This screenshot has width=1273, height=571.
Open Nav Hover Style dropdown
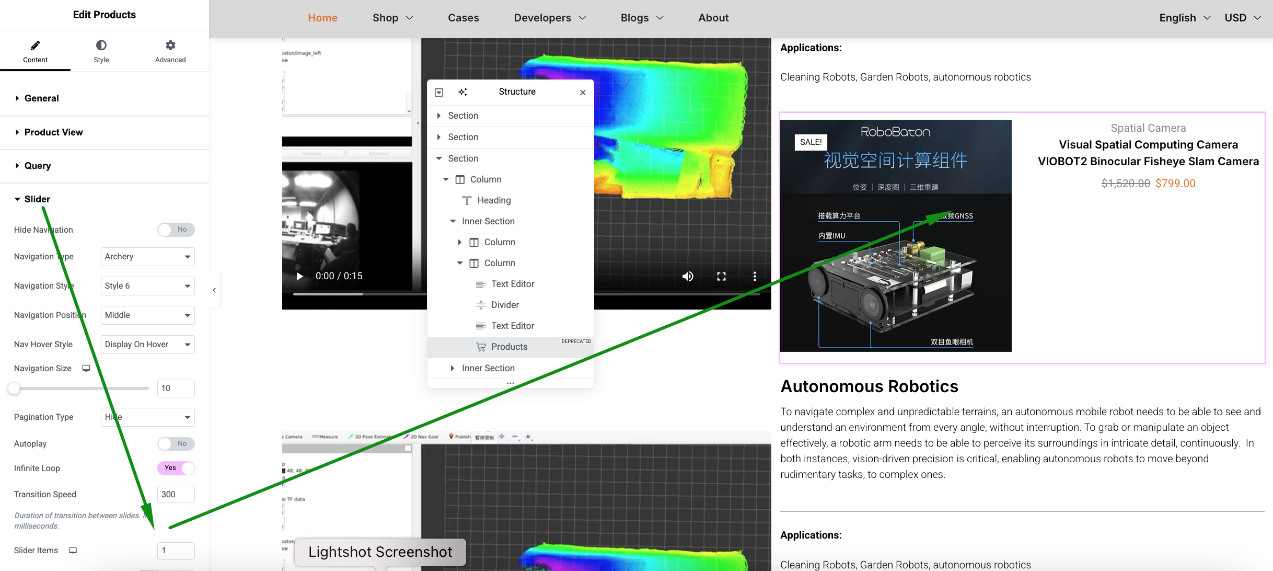(x=148, y=345)
